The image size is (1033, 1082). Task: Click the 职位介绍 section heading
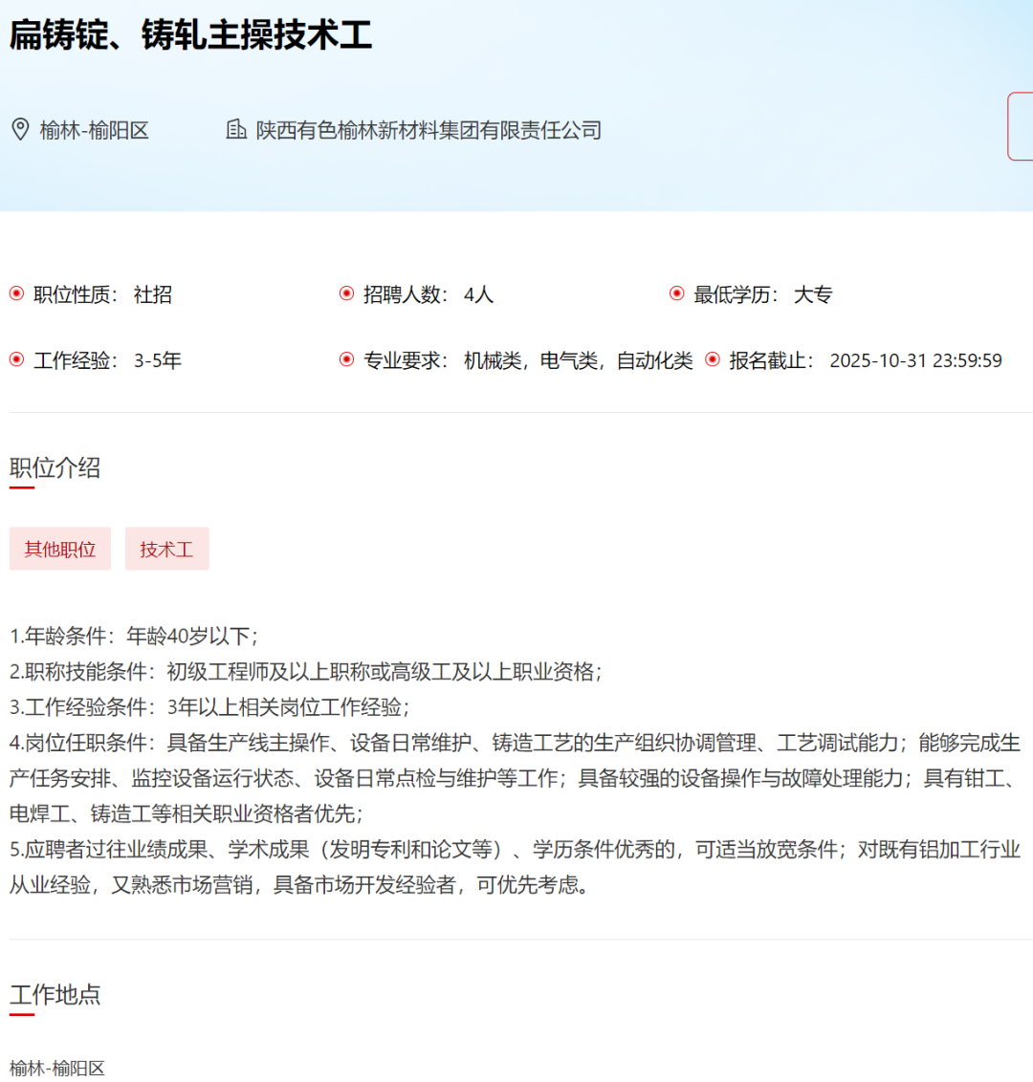(55, 467)
